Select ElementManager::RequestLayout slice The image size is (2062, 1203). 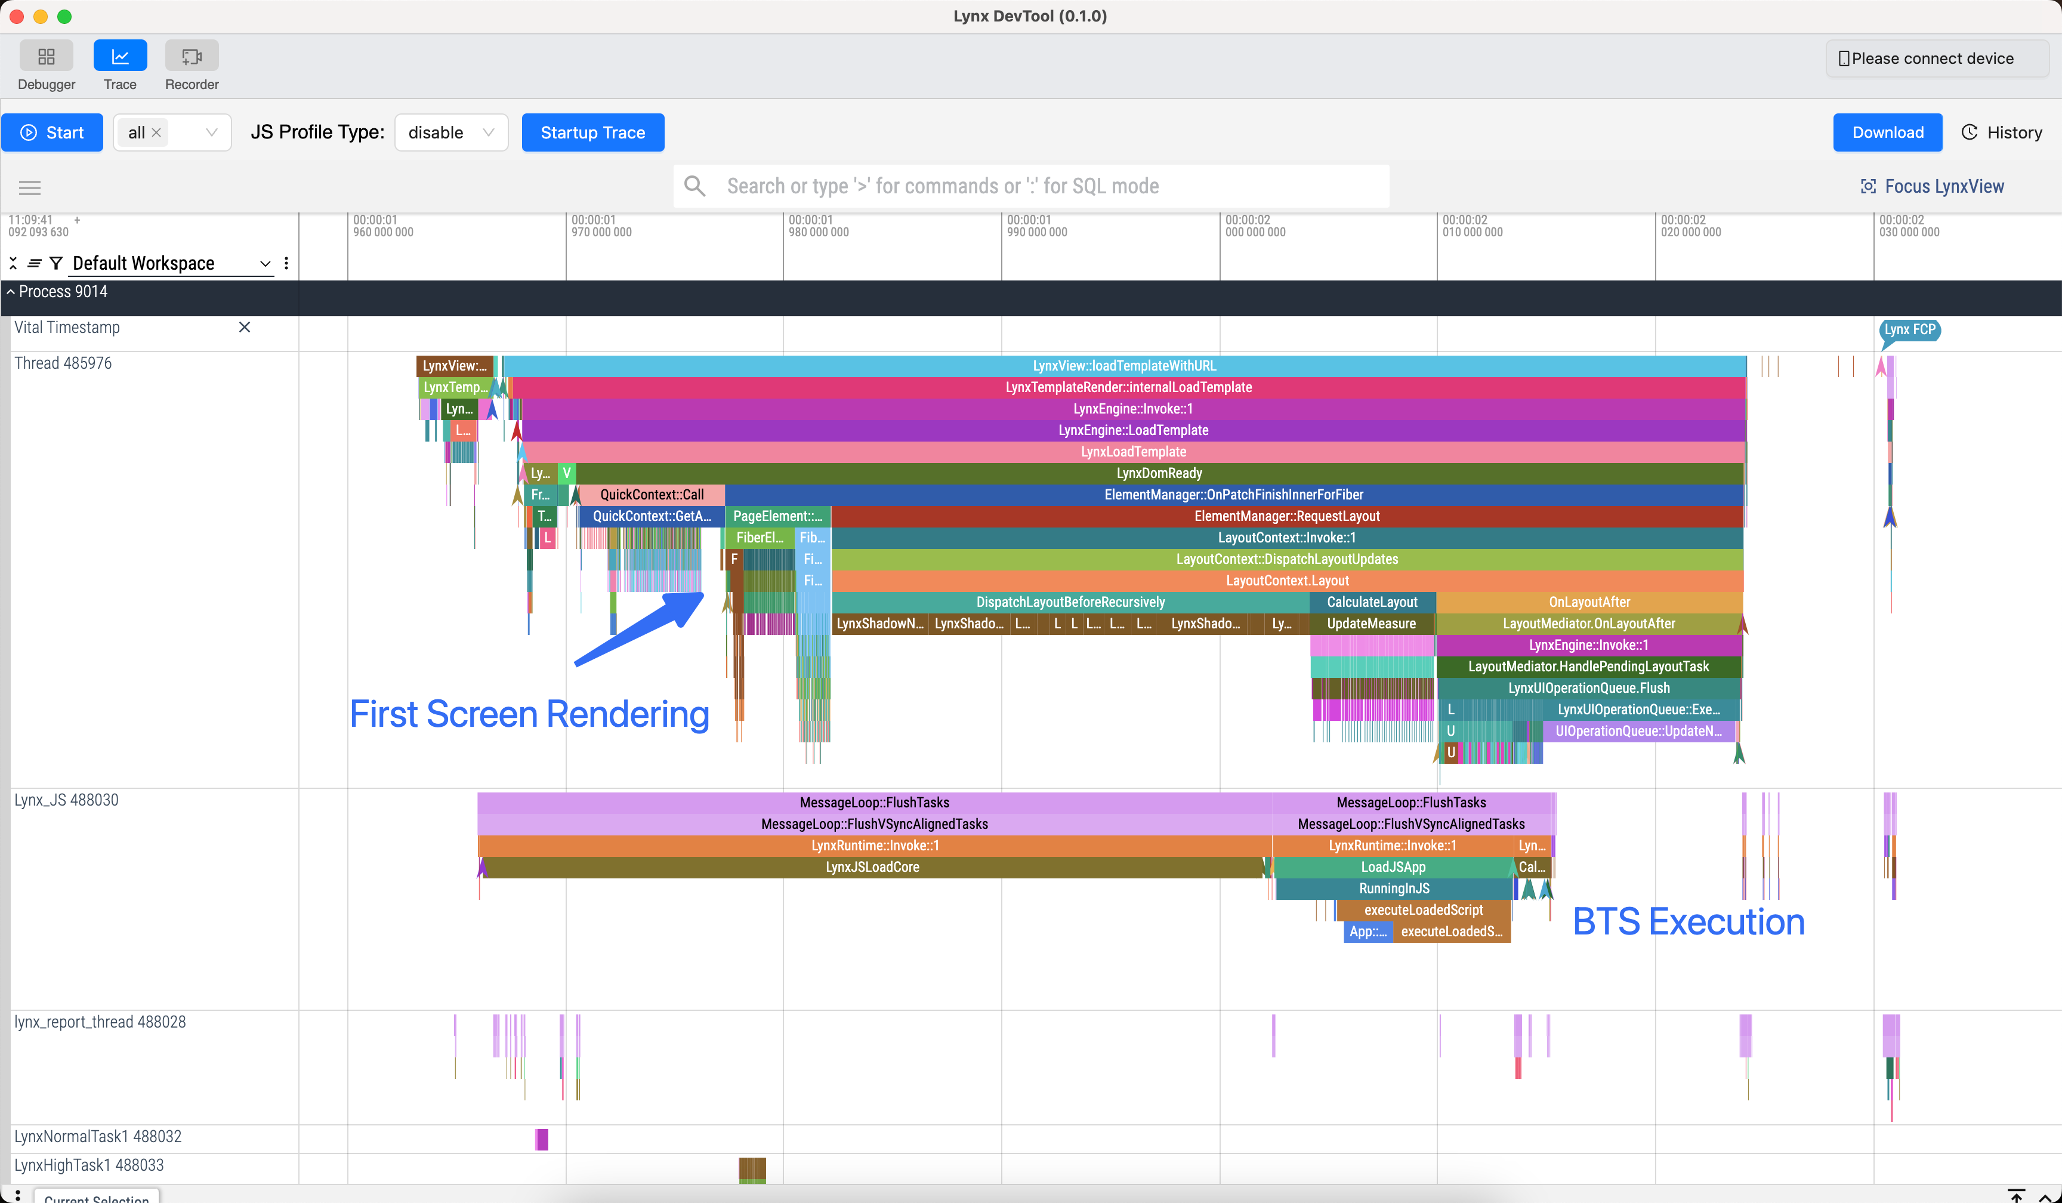point(1286,516)
